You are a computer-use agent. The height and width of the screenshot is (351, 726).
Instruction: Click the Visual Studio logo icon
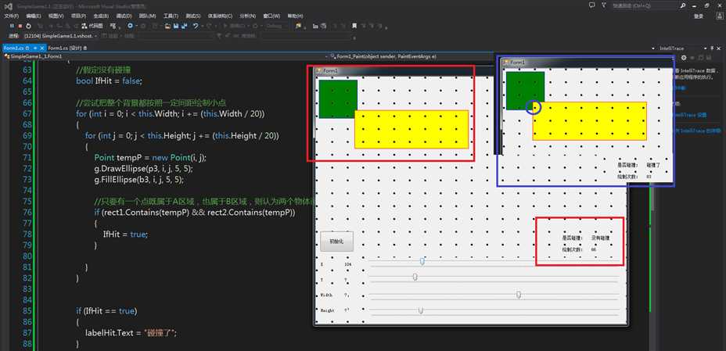coord(9,6)
